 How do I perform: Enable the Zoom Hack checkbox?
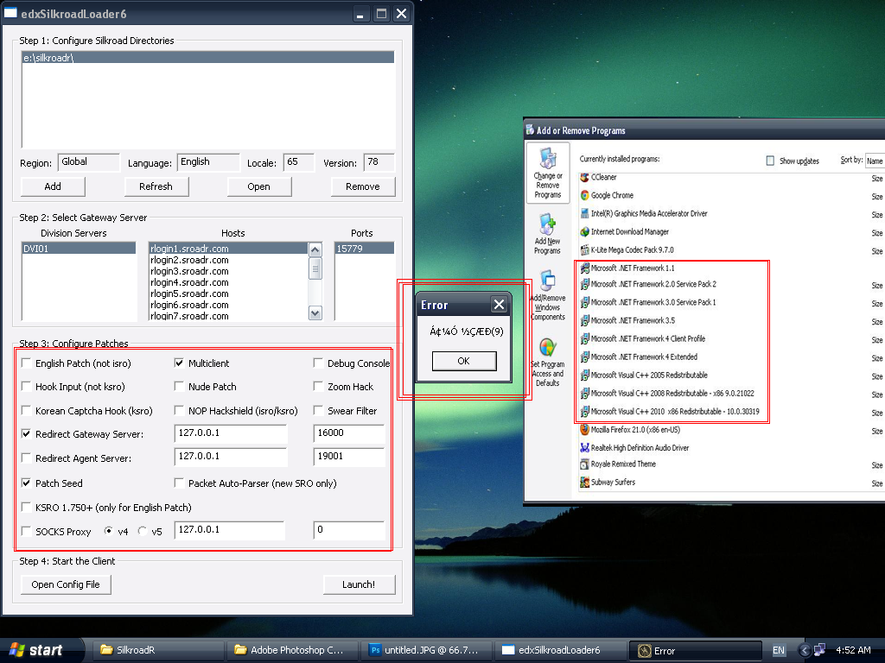pos(318,386)
